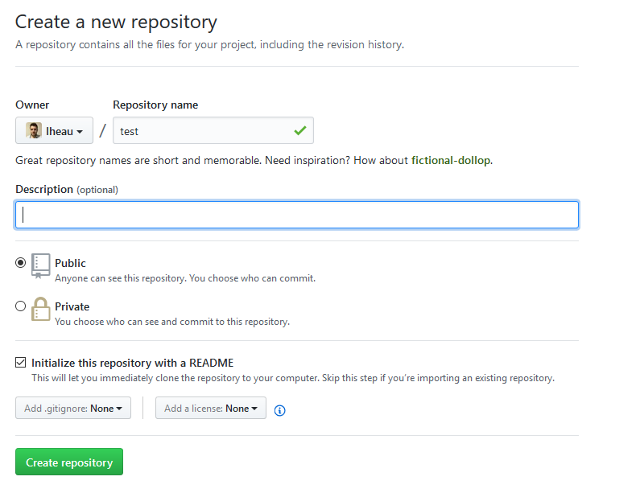The height and width of the screenshot is (493, 640).
Task: Click inside the Description text field
Action: coord(296,215)
